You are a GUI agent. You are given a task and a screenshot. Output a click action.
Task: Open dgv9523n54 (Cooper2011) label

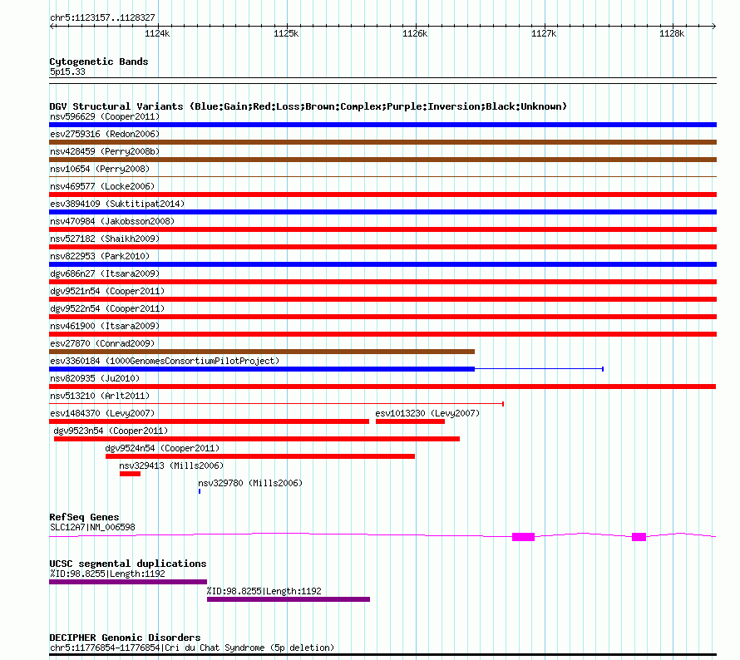point(111,431)
